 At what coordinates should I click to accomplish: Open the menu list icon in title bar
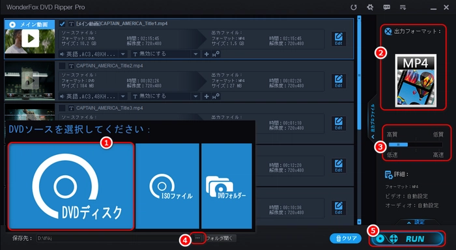403,7
